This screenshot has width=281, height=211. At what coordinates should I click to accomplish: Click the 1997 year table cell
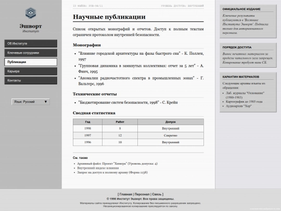87,135
